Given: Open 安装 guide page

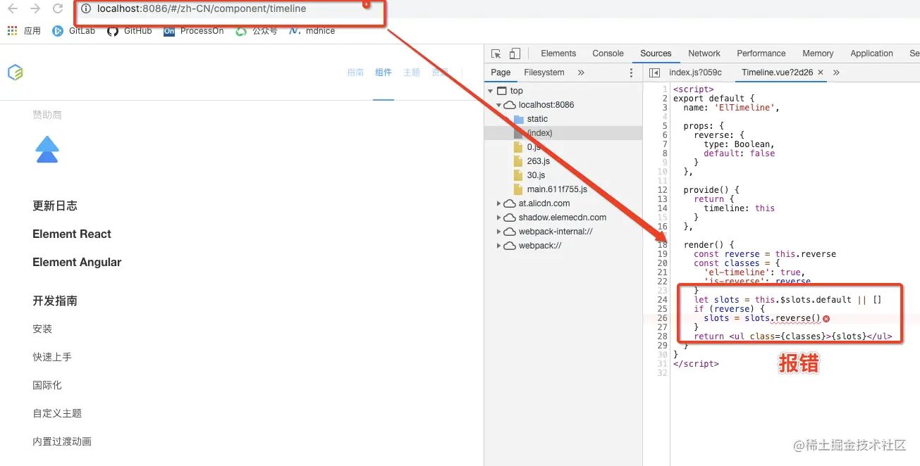Looking at the screenshot, I should coord(42,329).
